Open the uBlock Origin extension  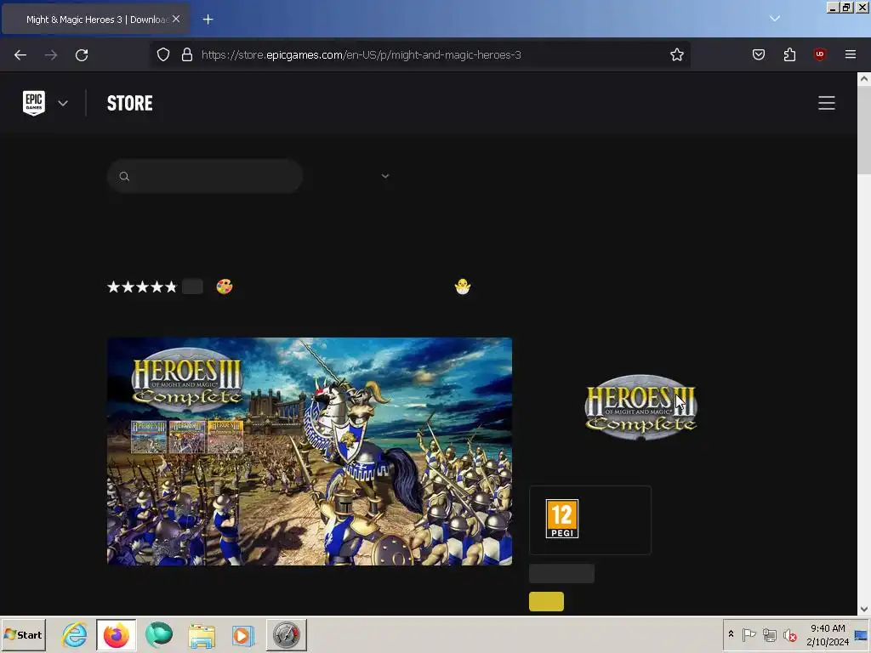click(x=819, y=54)
